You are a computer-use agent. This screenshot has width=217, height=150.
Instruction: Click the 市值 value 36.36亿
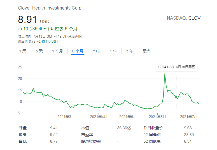[x=124, y=128]
